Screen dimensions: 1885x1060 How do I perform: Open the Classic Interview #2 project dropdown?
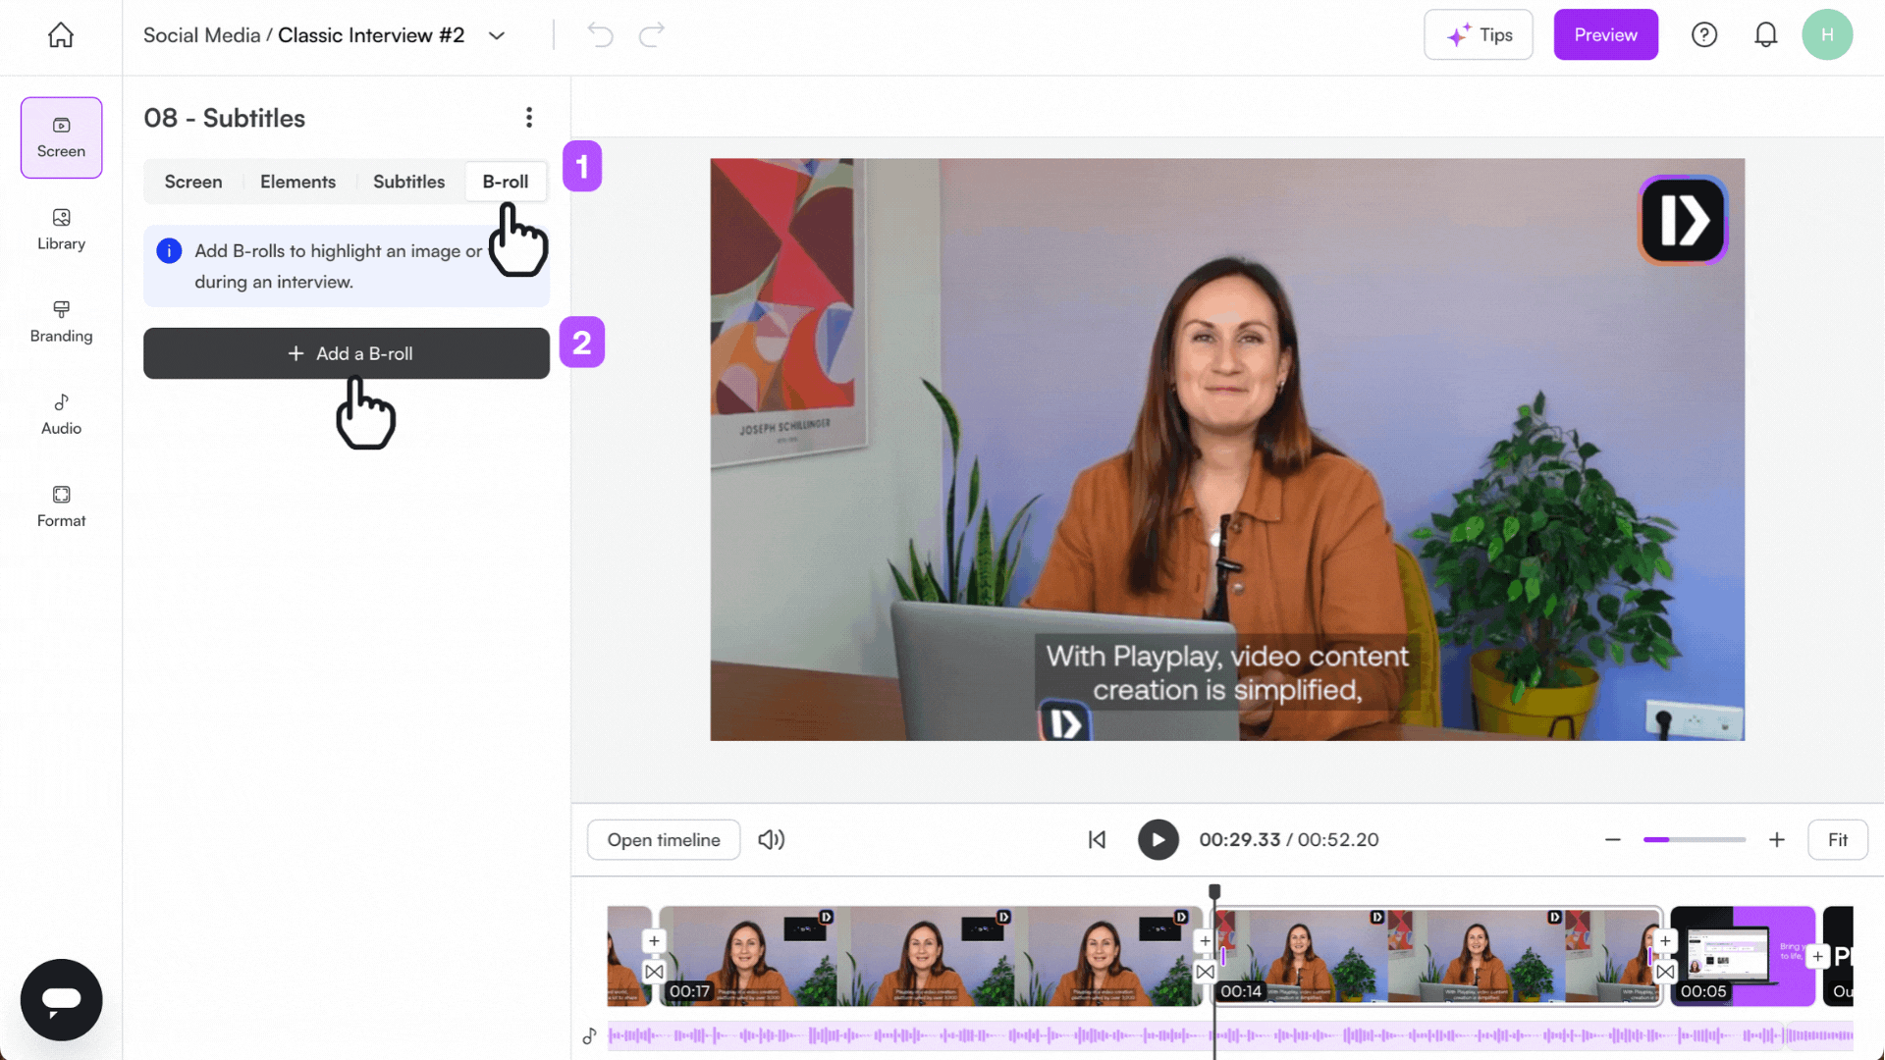pyautogui.click(x=497, y=34)
